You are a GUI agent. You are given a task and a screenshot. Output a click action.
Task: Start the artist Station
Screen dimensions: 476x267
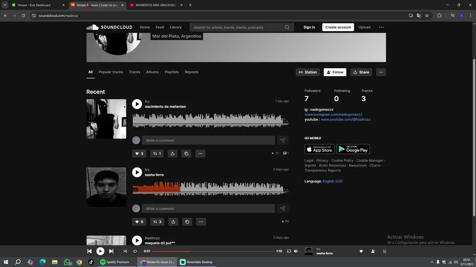[x=308, y=72]
